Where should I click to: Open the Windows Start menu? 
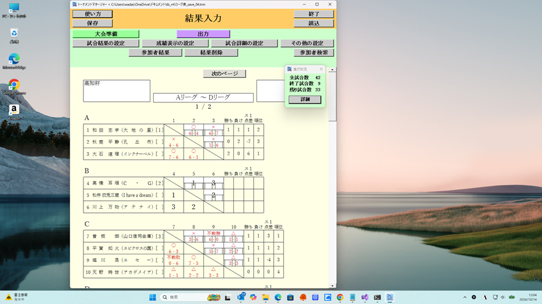[x=152, y=297]
